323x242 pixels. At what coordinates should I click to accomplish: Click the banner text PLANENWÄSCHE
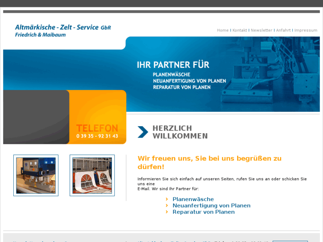point(171,75)
